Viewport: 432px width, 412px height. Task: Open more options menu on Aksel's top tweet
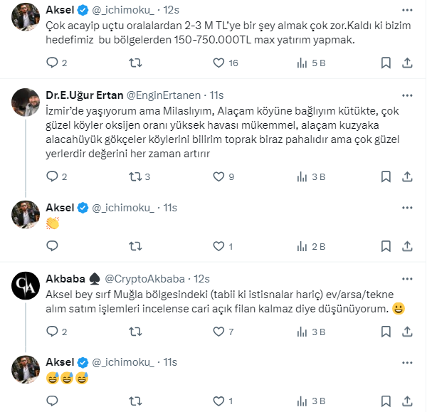point(406,11)
